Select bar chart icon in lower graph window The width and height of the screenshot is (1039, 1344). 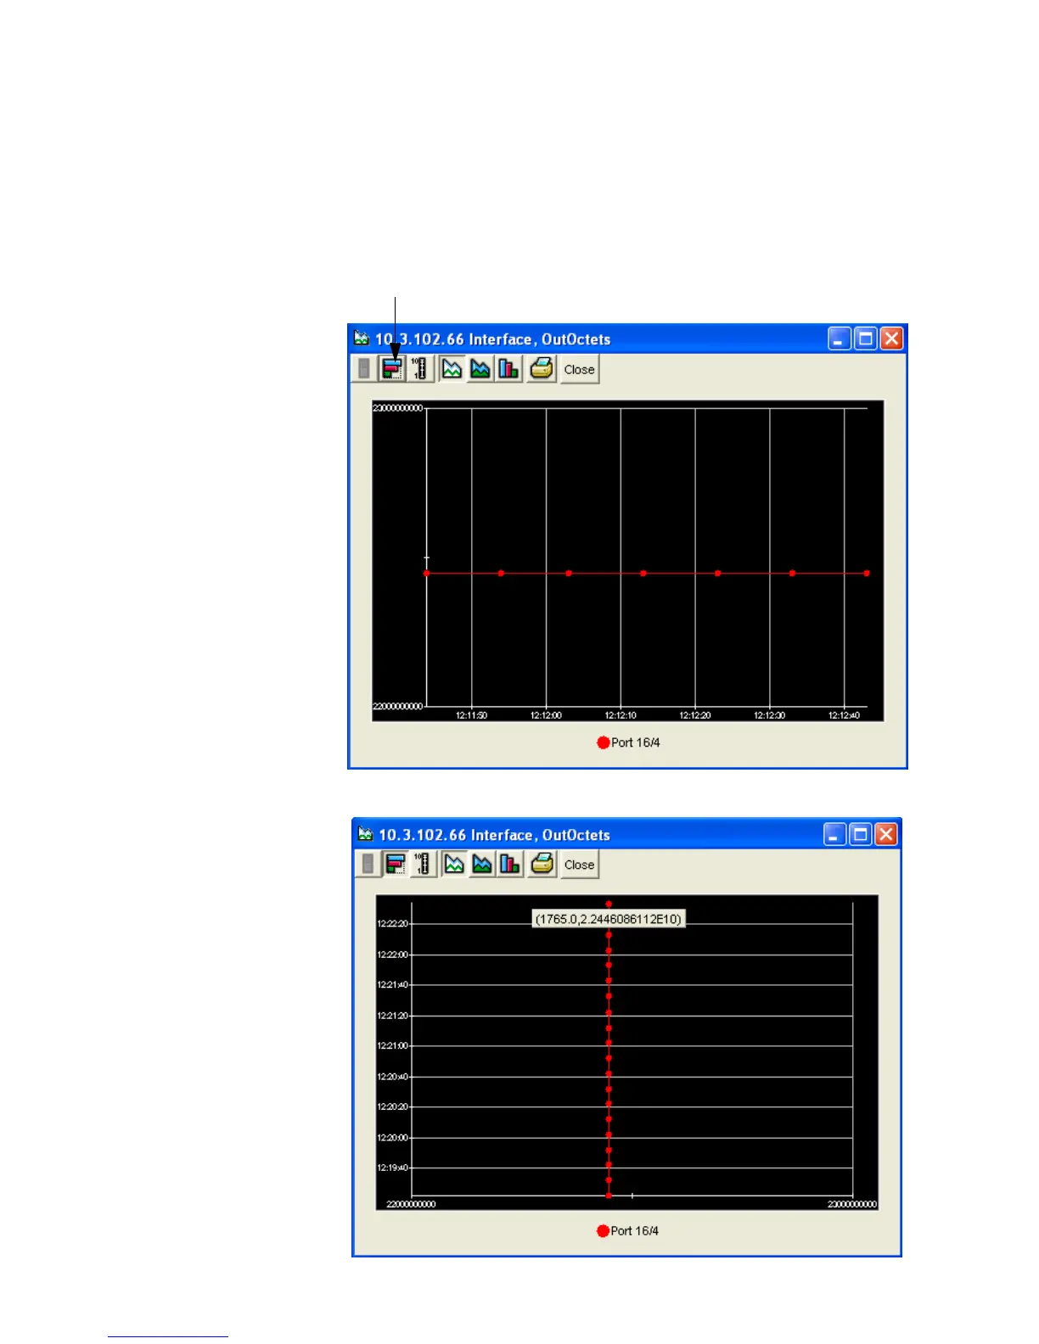510,865
